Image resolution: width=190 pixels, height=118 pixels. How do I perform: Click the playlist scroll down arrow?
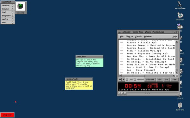coord(177,72)
